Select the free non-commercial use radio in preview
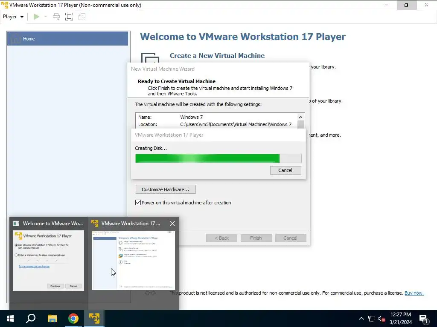 click(16, 245)
